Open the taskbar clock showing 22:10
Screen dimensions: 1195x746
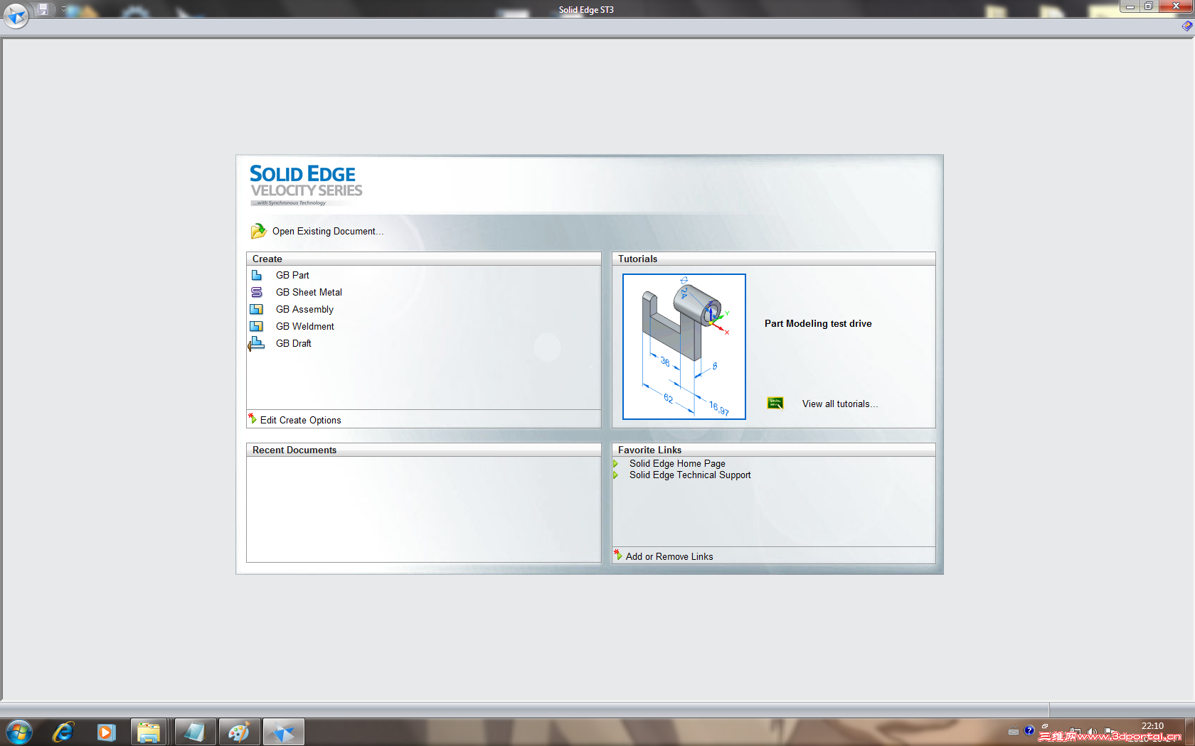pos(1152,726)
